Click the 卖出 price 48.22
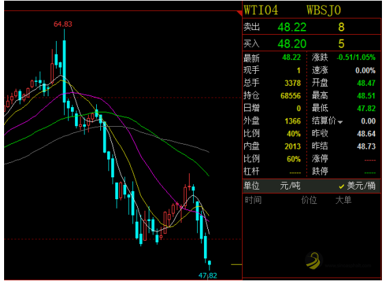The image size is (384, 281). point(292,27)
